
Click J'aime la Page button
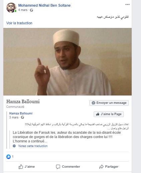coord(109,114)
